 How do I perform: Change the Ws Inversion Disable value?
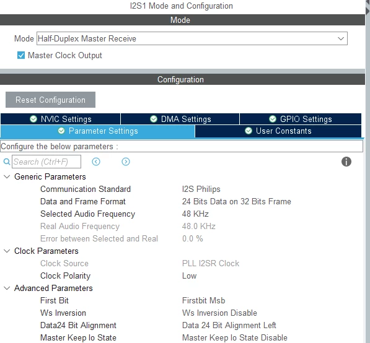click(219, 313)
